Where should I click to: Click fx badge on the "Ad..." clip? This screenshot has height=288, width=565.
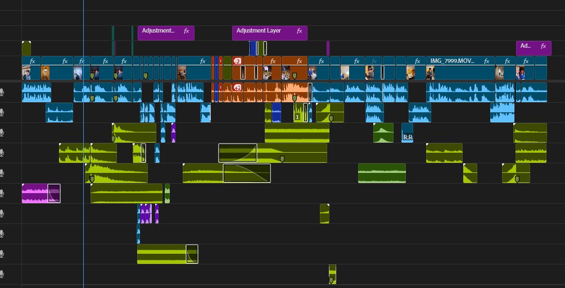544,46
